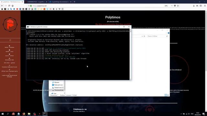
Task: Select Новый том (C:) in Explorer
Action: (58, 88)
